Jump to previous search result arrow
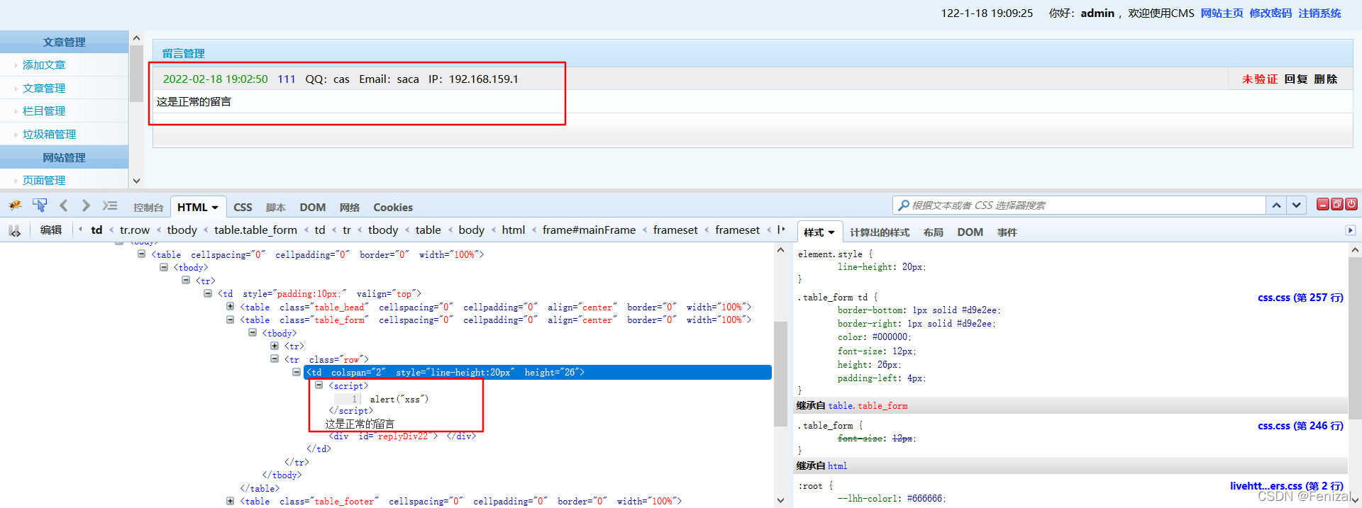Screen dimensions: 1362x508 [1276, 205]
